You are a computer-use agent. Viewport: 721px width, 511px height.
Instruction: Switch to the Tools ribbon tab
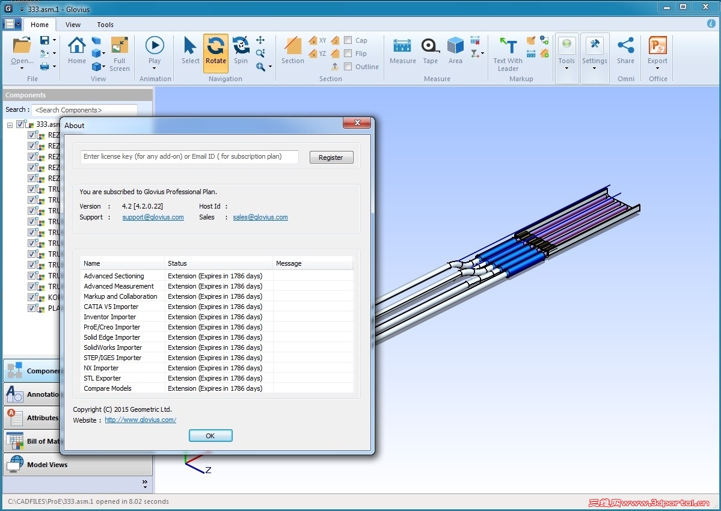(x=105, y=25)
